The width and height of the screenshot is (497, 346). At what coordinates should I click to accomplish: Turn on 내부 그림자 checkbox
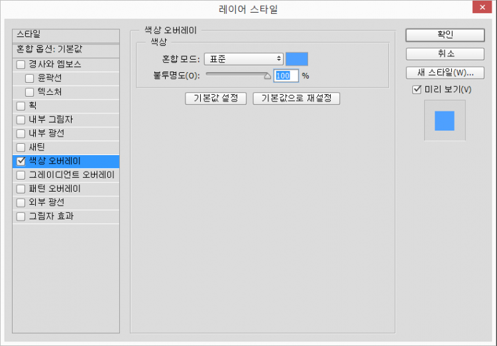click(x=21, y=119)
